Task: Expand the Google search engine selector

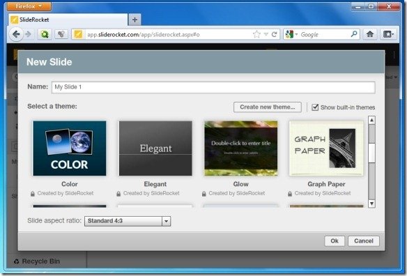Action: click(291, 34)
